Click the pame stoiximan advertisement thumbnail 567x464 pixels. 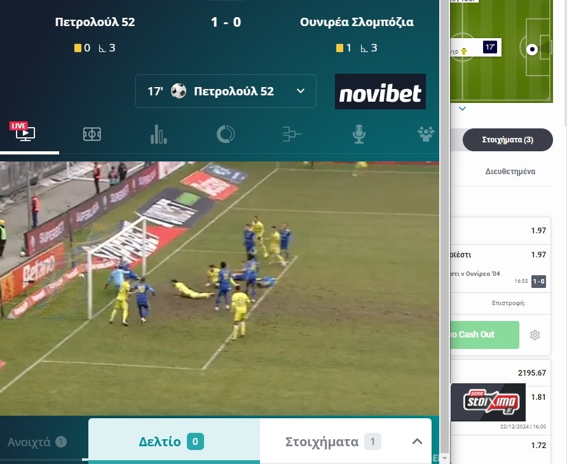coord(488,402)
